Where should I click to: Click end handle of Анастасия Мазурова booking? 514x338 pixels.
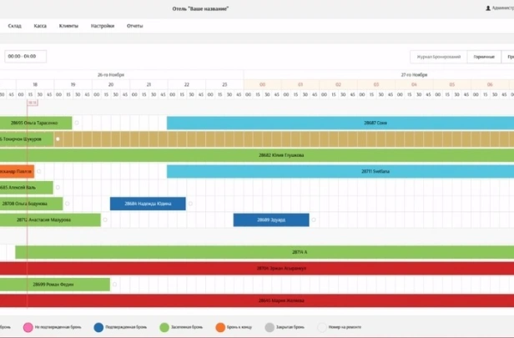tap(106, 220)
